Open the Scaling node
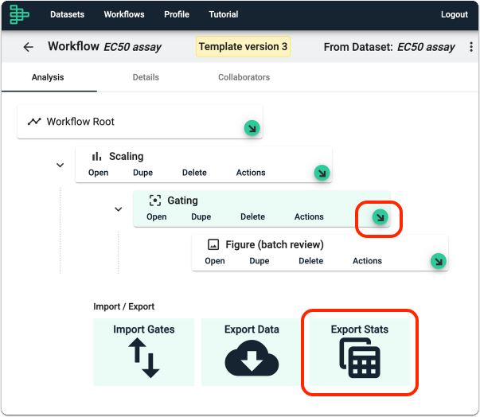480x417 pixels. coord(98,173)
